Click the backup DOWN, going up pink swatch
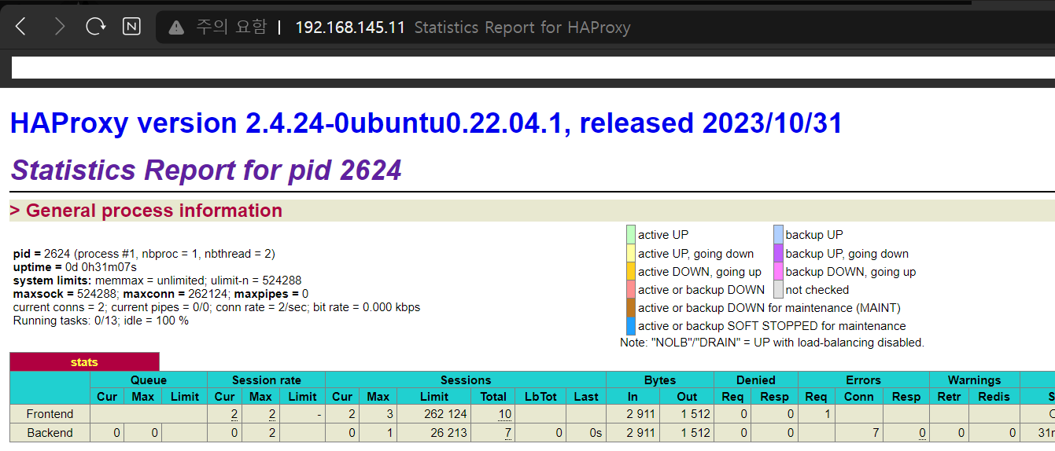 click(x=778, y=271)
